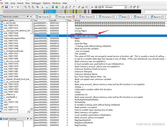Expand the jump forward arrow dropdown
Image resolution: width=167 pixels, height=127 pixels.
pos(20,7)
